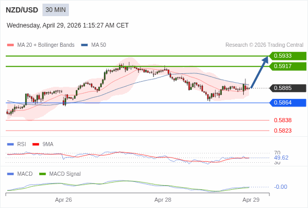Viewport: 308px width, 208px height.
Task: Click the MACD Signal legend swatch
Action: pos(42,174)
